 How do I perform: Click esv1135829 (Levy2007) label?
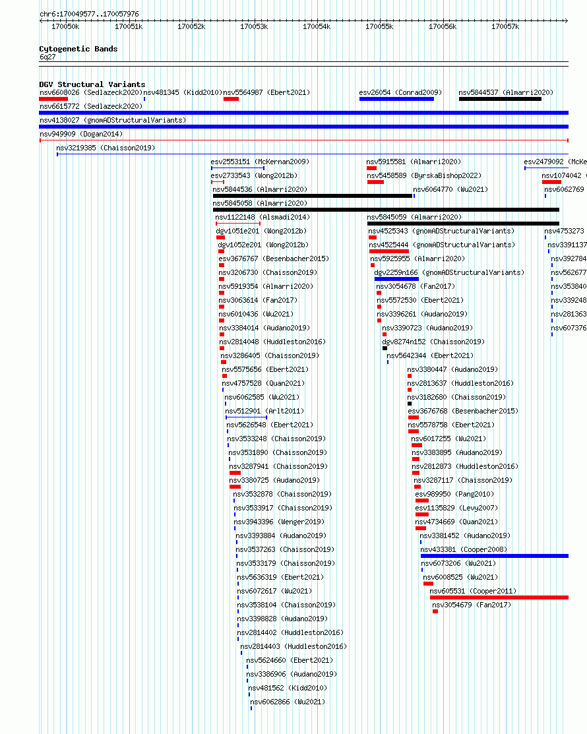(x=456, y=508)
